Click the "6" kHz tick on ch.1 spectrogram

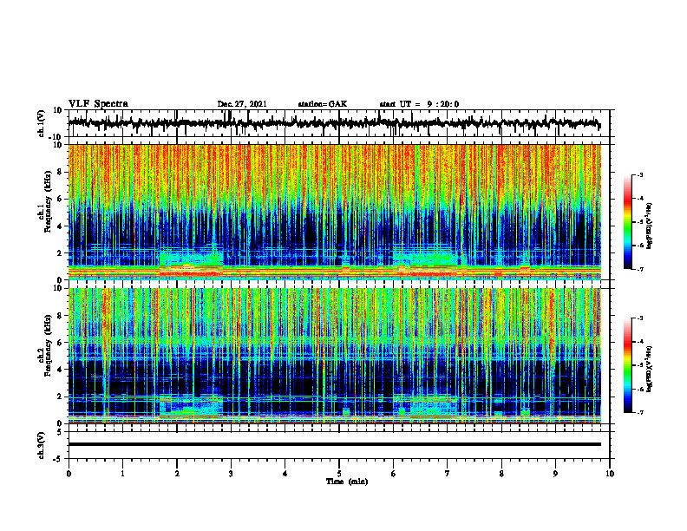60,200
